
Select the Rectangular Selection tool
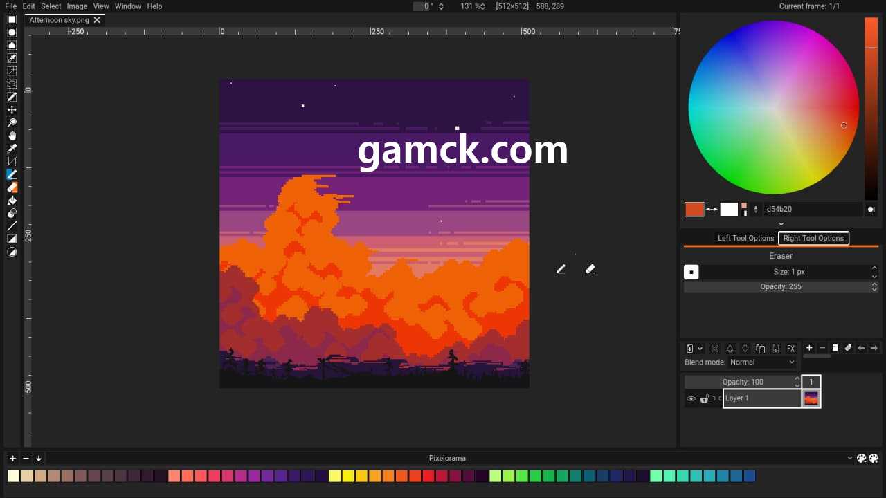pyautogui.click(x=12, y=19)
